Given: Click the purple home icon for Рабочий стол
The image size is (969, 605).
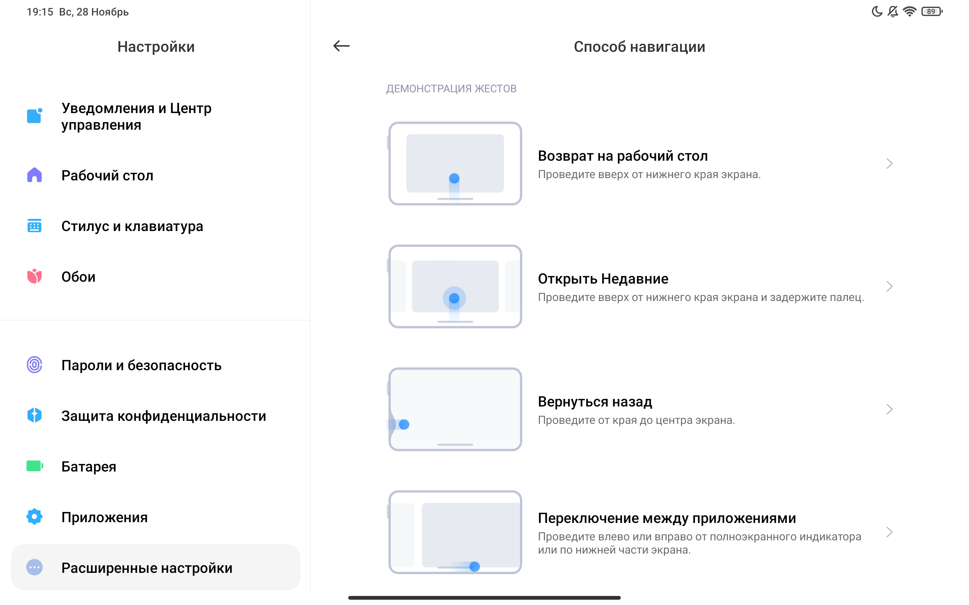Looking at the screenshot, I should click(x=34, y=175).
